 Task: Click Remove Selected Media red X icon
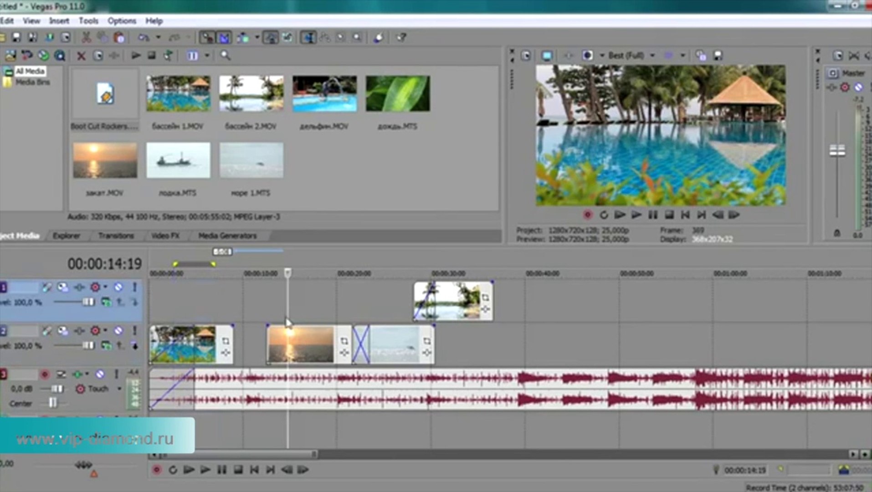(x=81, y=56)
